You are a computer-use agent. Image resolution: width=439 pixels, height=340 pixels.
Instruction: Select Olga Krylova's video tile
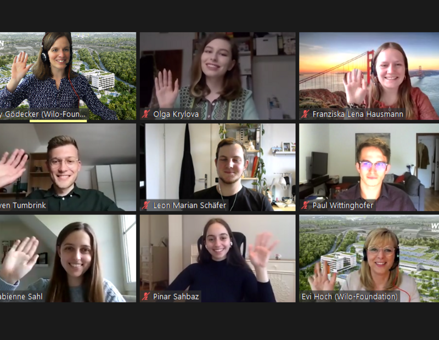(x=217, y=76)
